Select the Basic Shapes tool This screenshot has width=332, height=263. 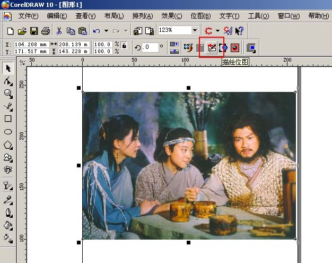tap(8, 157)
